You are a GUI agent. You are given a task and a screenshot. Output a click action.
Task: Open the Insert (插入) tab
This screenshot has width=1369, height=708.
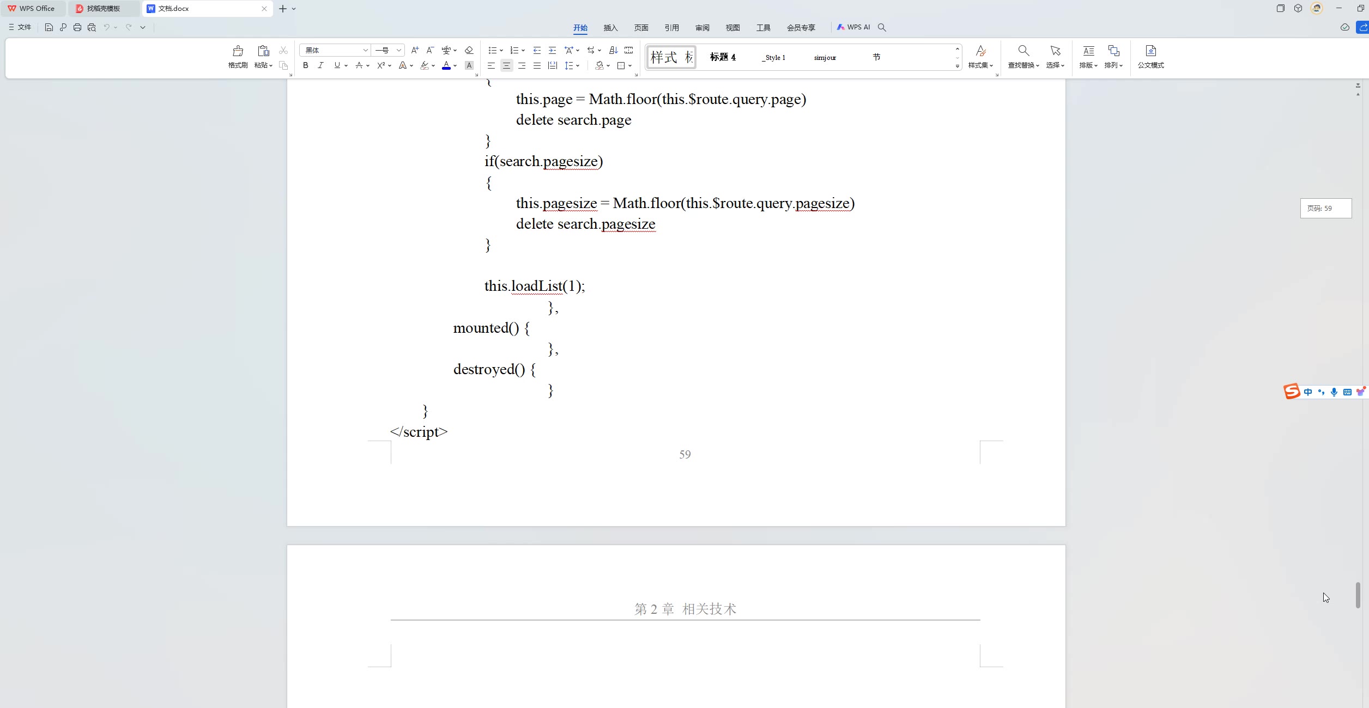[610, 27]
